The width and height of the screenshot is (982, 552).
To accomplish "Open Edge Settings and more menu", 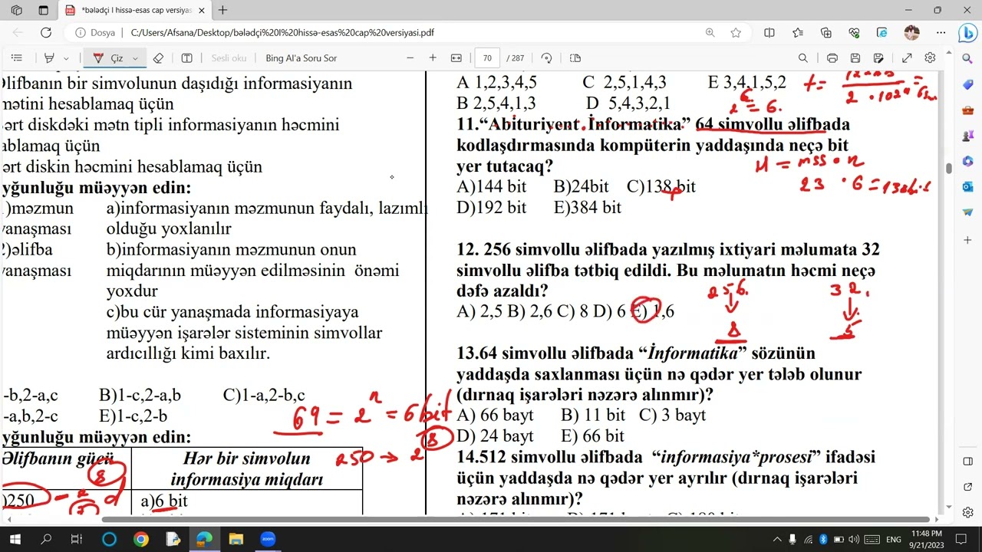I will point(941,33).
